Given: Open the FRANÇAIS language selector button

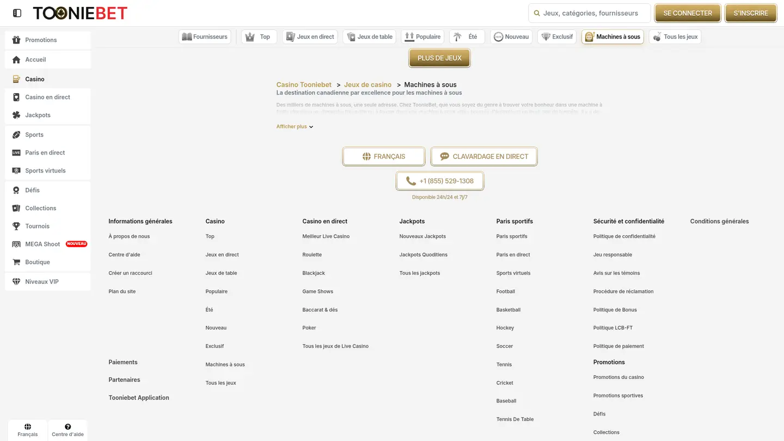Looking at the screenshot, I should 384,156.
